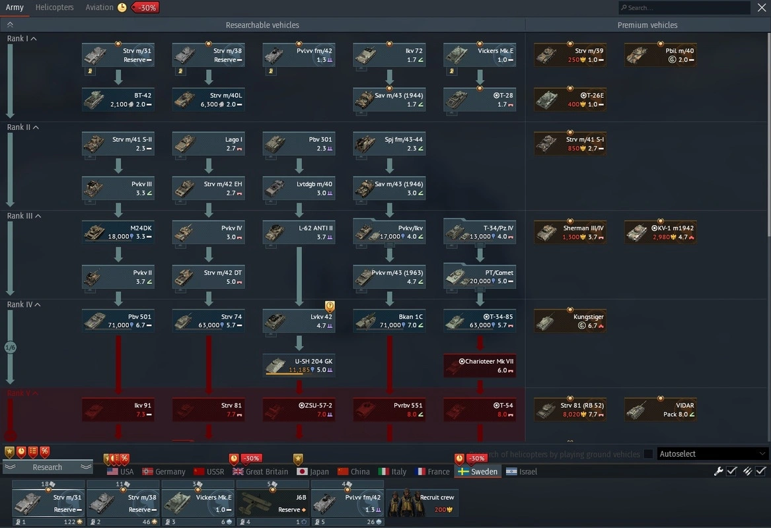Click the vehicle search field

[684, 8]
